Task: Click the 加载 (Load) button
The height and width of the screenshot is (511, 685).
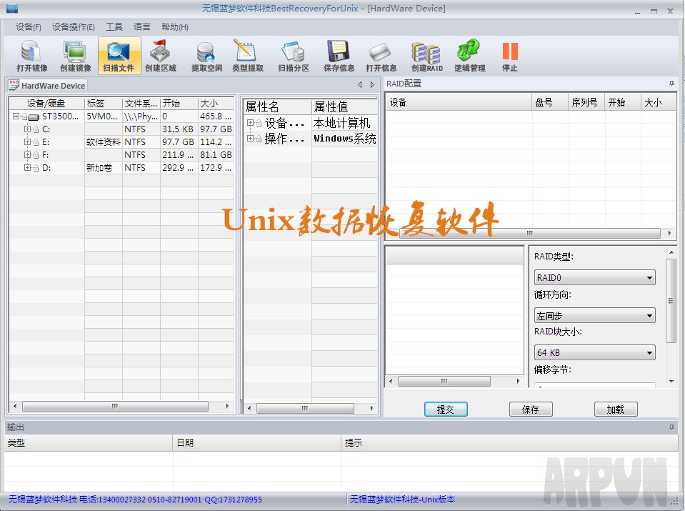Action: pos(615,410)
